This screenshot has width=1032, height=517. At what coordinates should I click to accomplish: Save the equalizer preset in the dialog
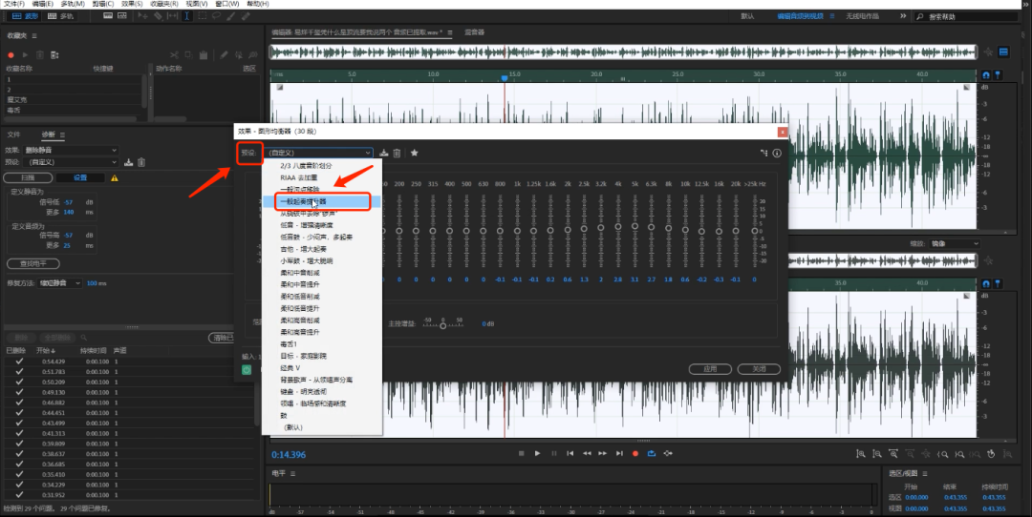(x=384, y=153)
